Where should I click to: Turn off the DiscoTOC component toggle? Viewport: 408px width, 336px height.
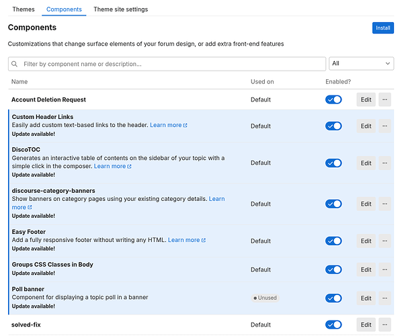[x=333, y=163]
